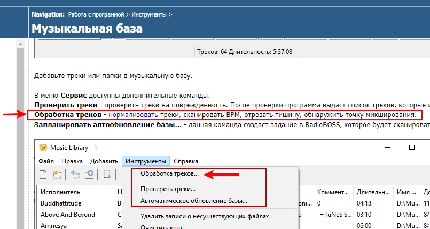Click the Open folder toolbar icon

(57, 174)
